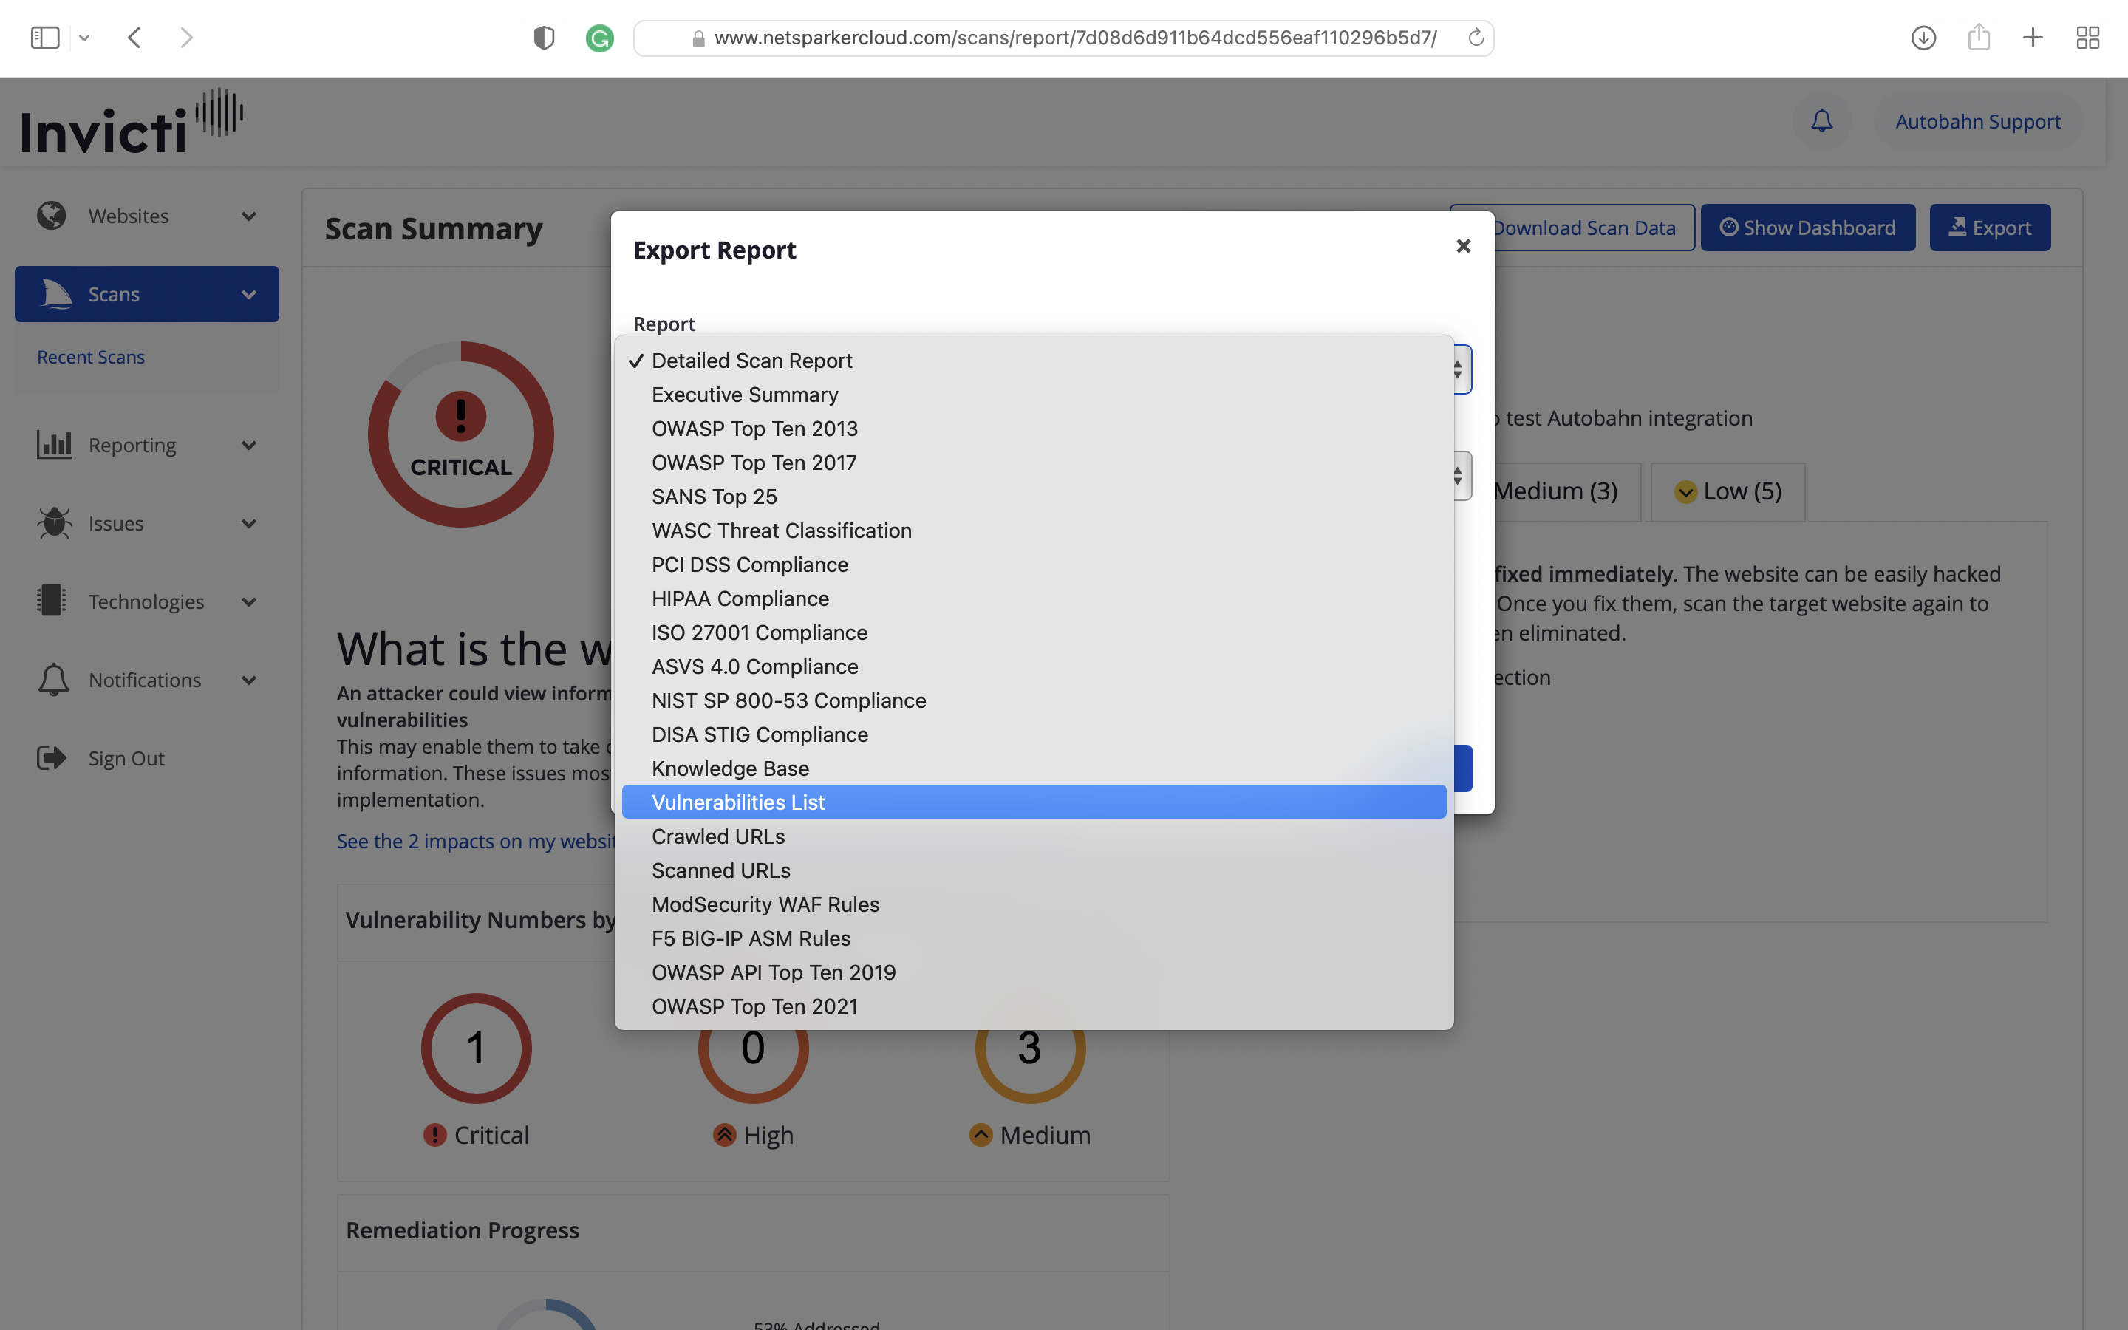The height and width of the screenshot is (1330, 2128).
Task: Select OWASP Top Ten 2021
Action: pyautogui.click(x=1034, y=1006)
